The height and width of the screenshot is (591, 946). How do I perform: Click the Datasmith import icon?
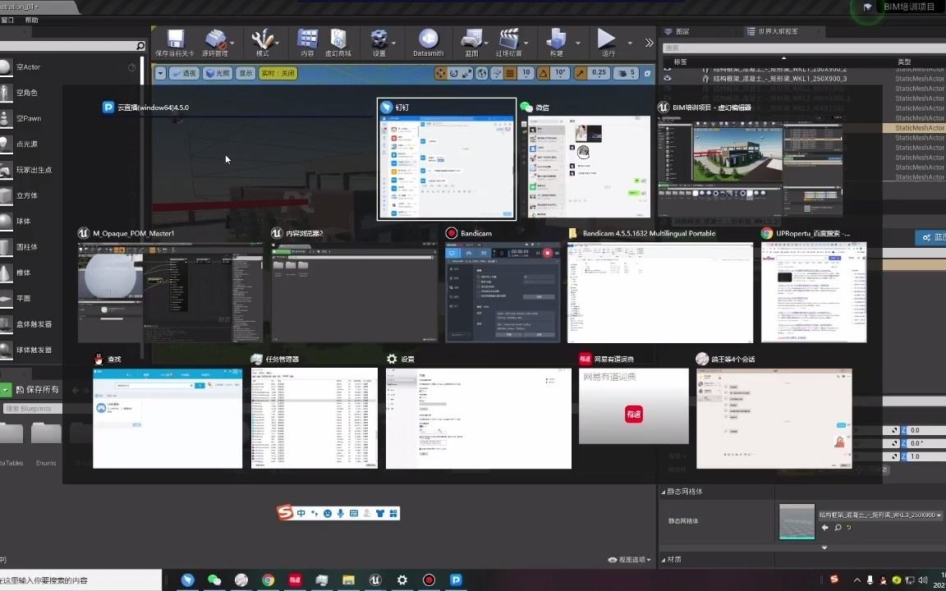coord(428,39)
